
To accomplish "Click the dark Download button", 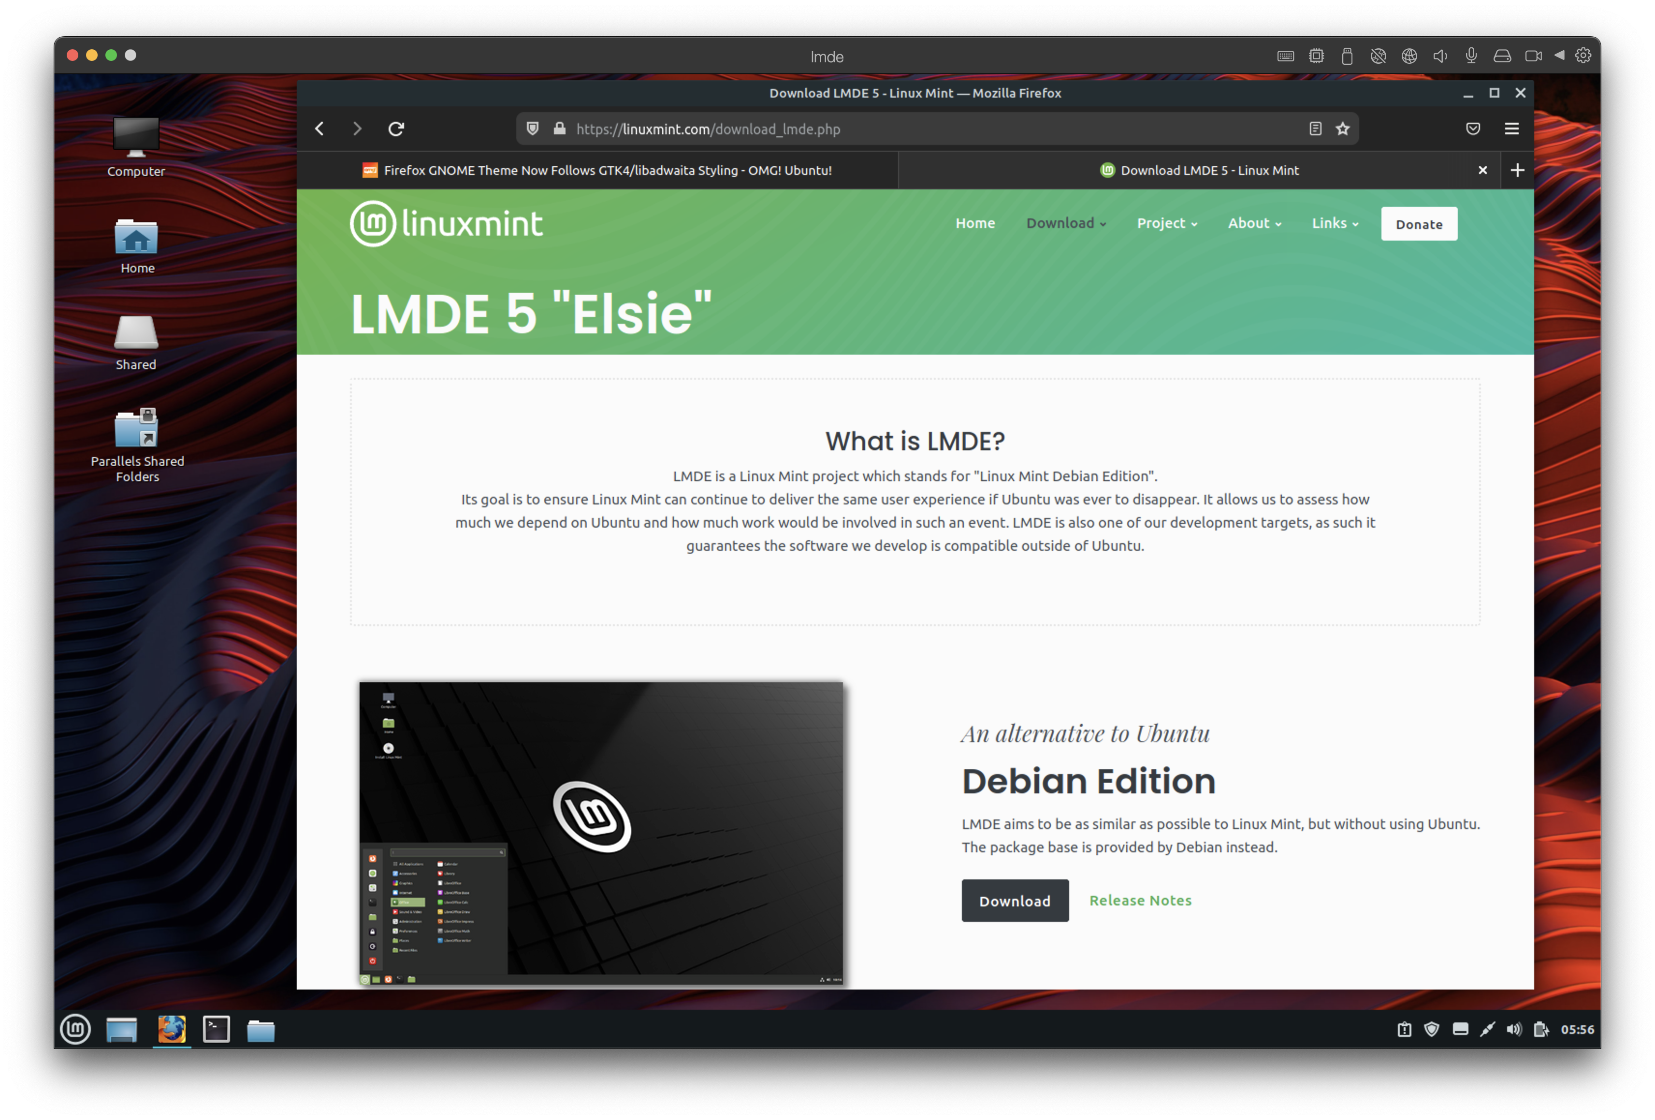I will tap(1015, 901).
